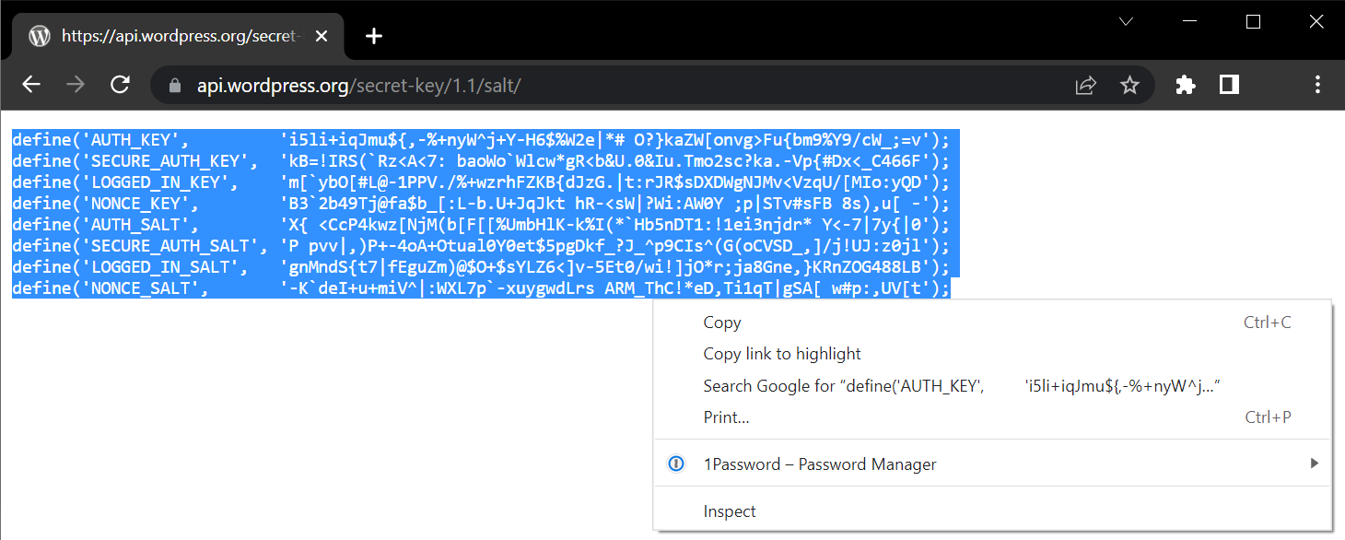
Task: Open Chrome's three-dot menu
Action: [x=1317, y=85]
